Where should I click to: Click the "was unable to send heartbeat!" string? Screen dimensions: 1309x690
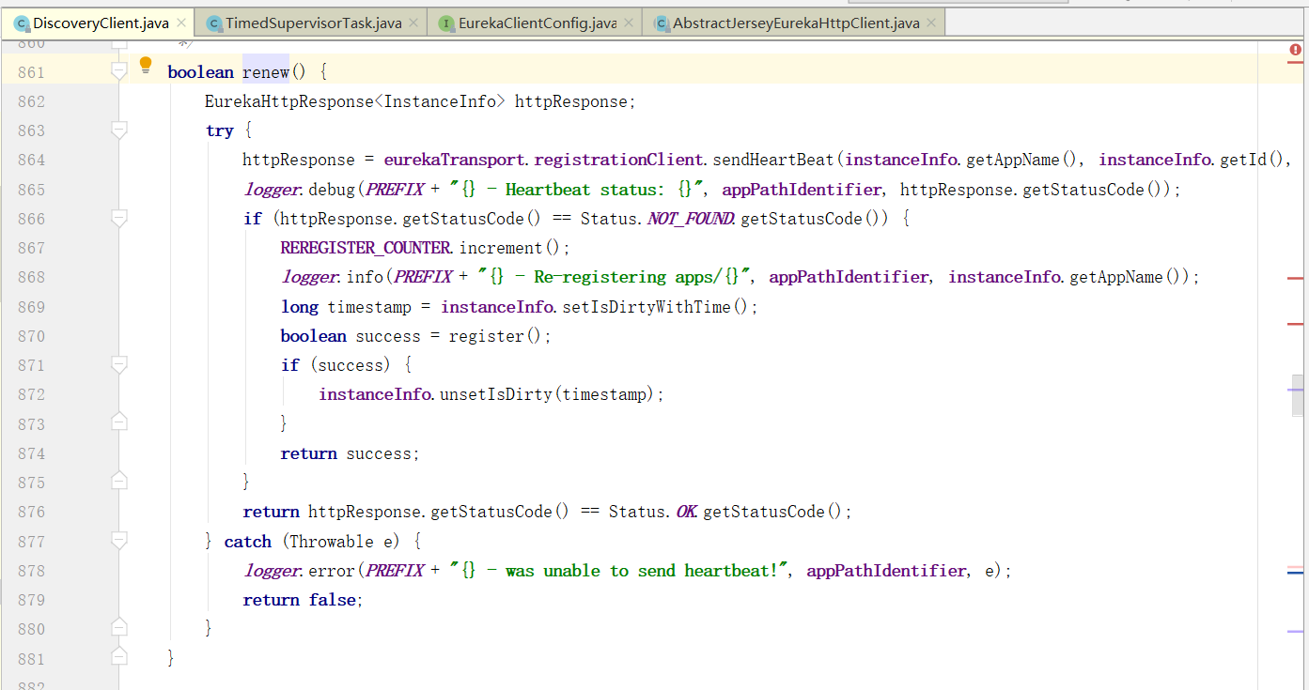tap(619, 571)
